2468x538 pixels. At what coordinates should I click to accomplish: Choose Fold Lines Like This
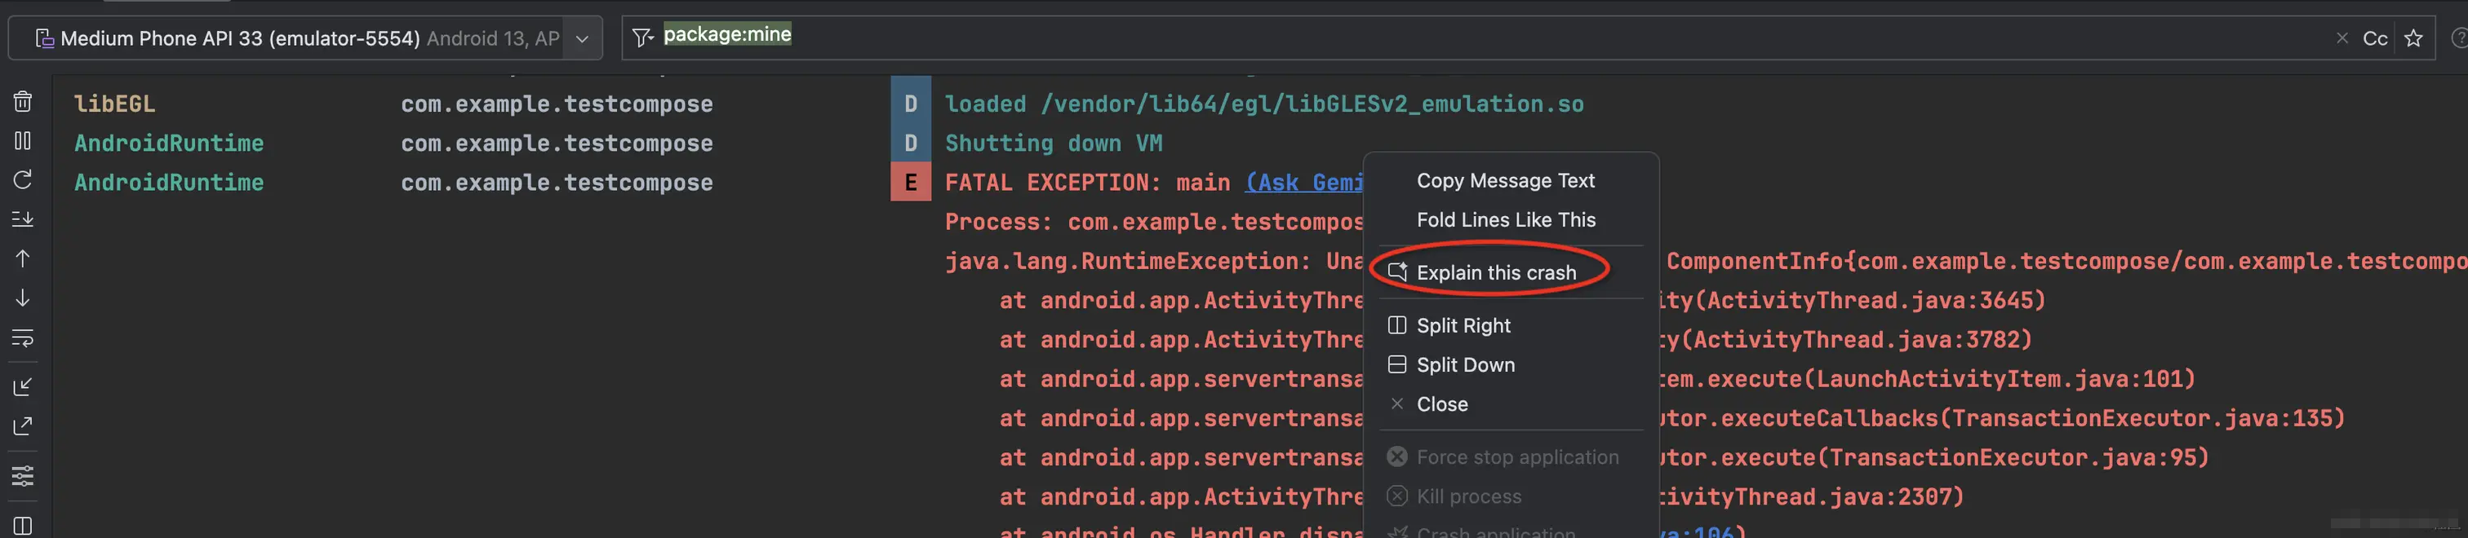1511,220
